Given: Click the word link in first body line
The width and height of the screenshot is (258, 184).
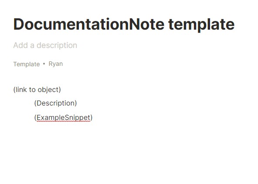Looking at the screenshot, I should [21, 89].
